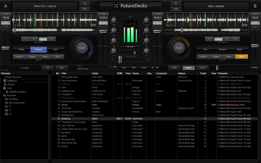Toggle Brake on deck A
The image size is (261, 163).
coord(22,49)
